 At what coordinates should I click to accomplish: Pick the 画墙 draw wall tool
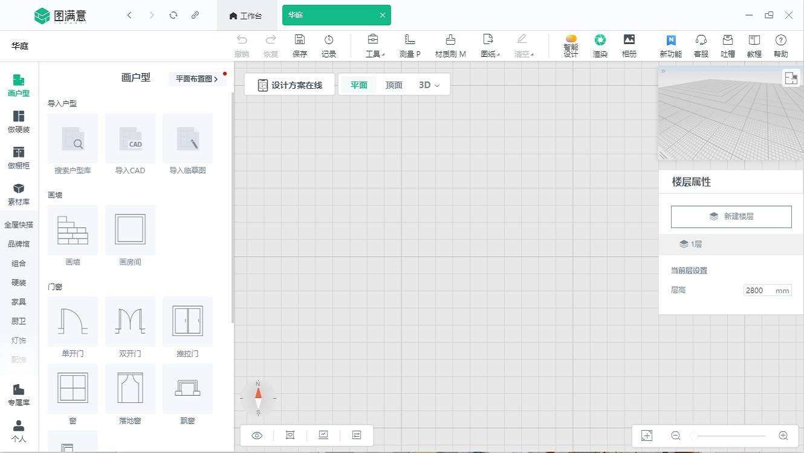(x=73, y=230)
